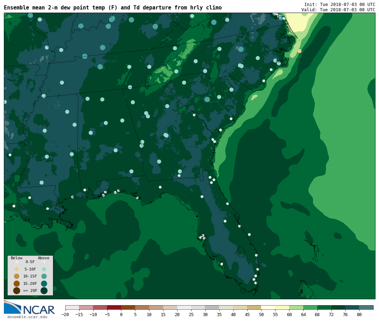Click the Valid time text
The width and height of the screenshot is (379, 321).
coord(338,10)
